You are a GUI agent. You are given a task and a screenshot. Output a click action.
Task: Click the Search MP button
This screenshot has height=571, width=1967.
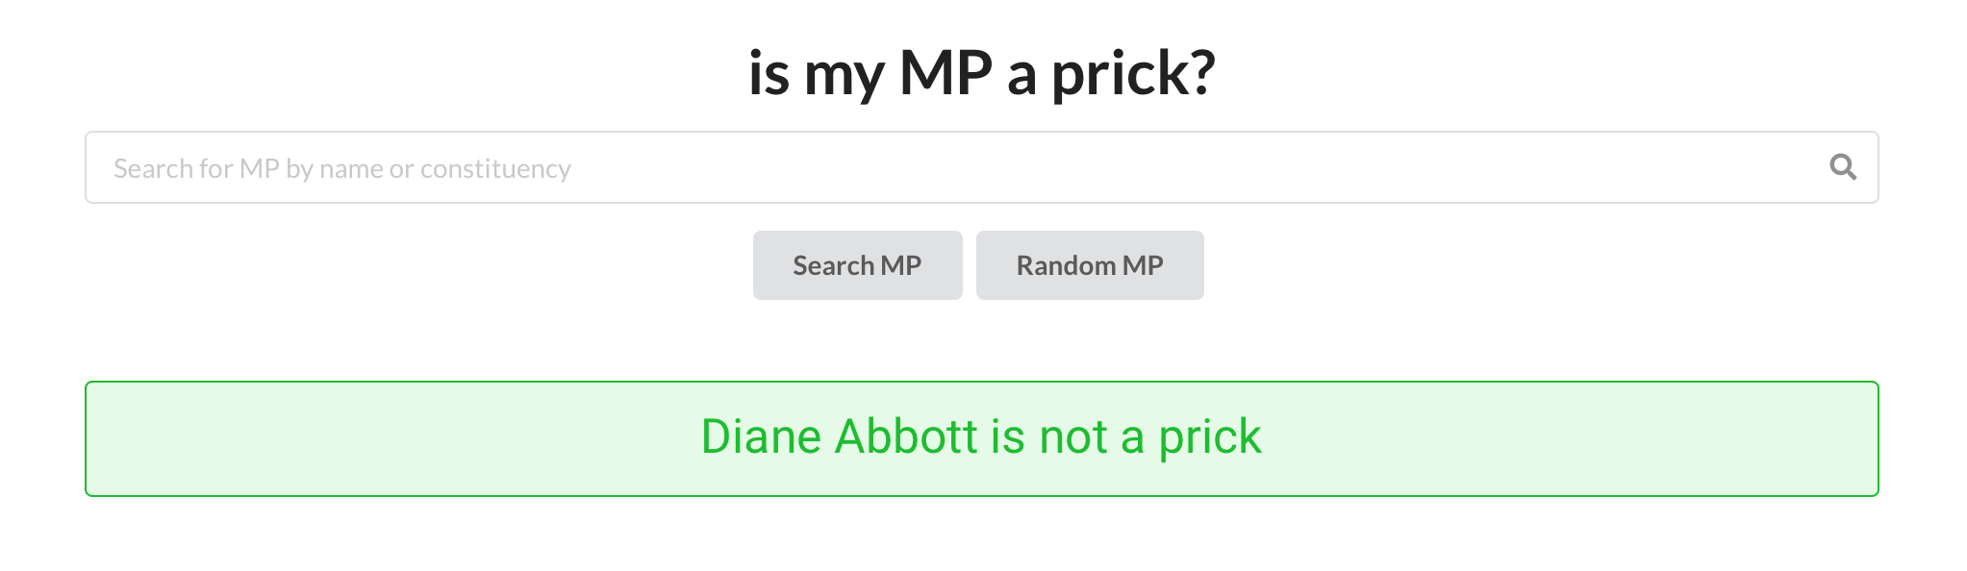[x=857, y=265]
